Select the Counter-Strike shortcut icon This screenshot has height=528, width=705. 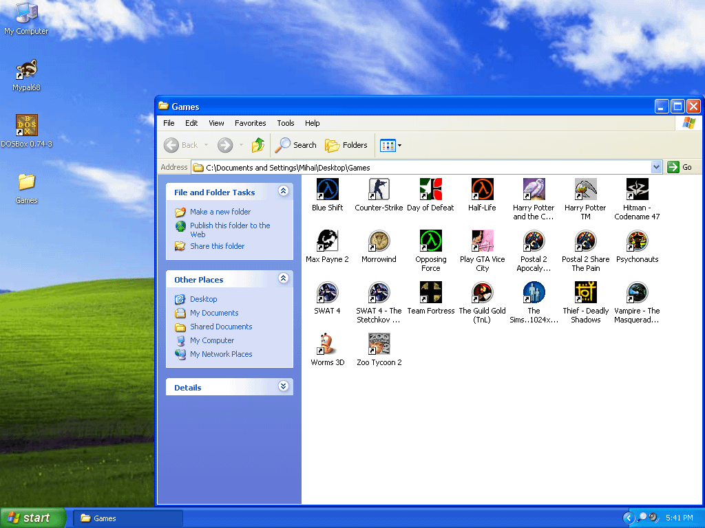coord(379,189)
